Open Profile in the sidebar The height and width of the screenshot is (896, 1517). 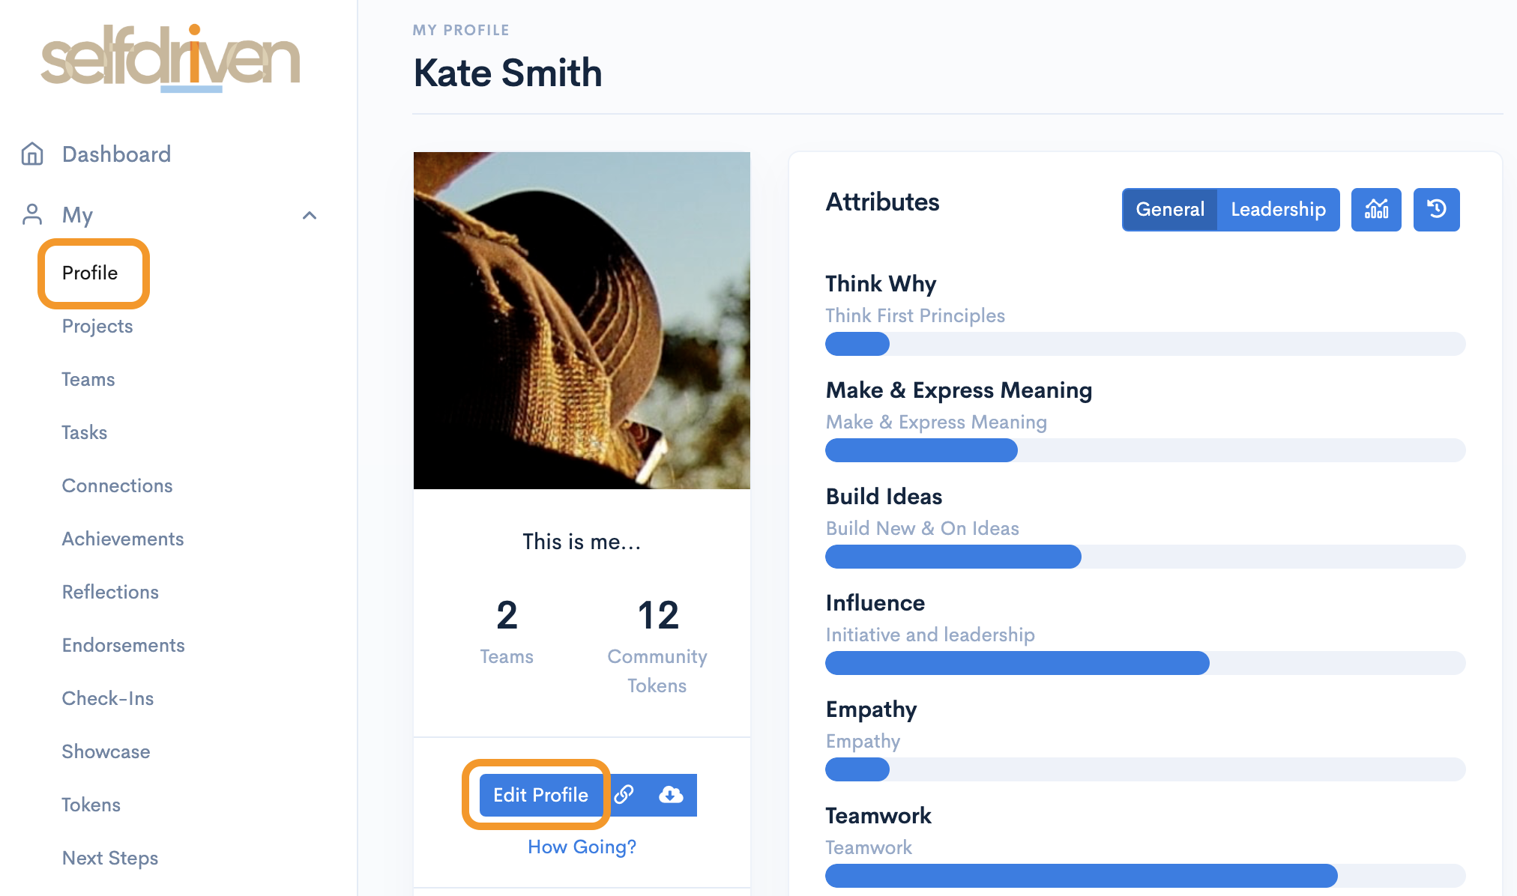click(x=90, y=273)
